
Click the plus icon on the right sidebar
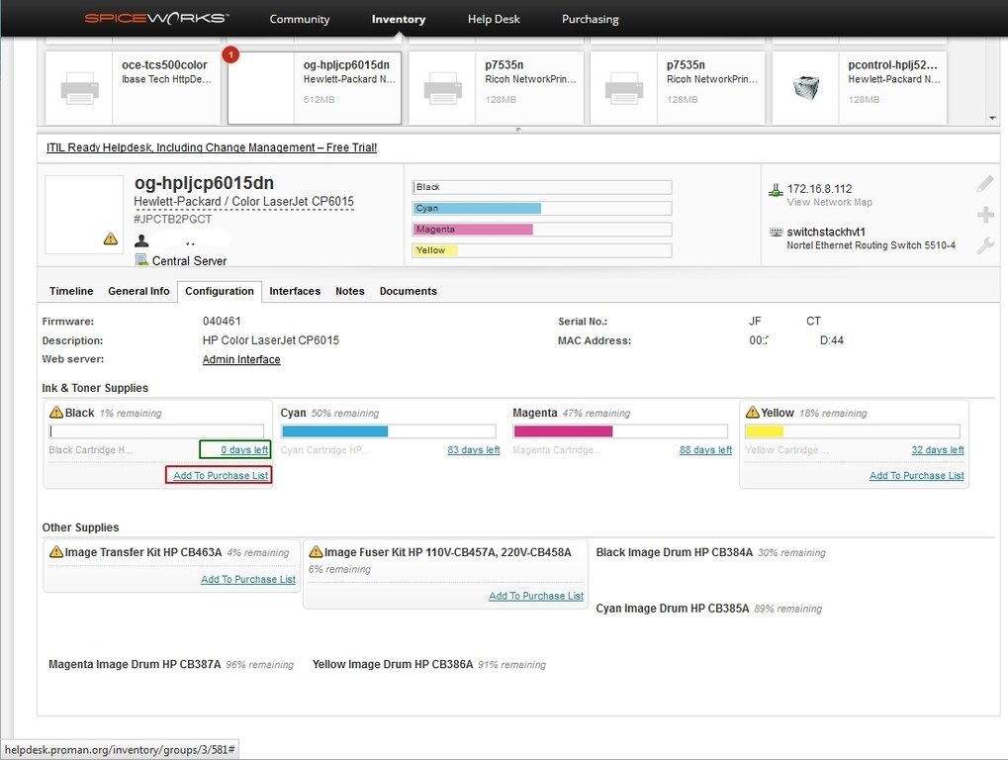984,214
